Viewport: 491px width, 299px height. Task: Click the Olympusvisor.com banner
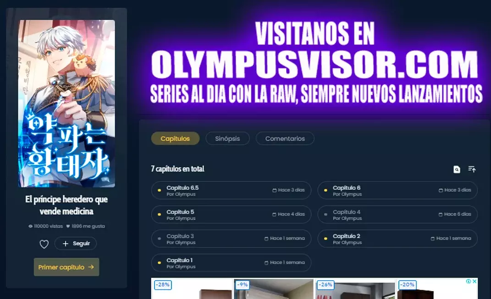tap(315, 63)
